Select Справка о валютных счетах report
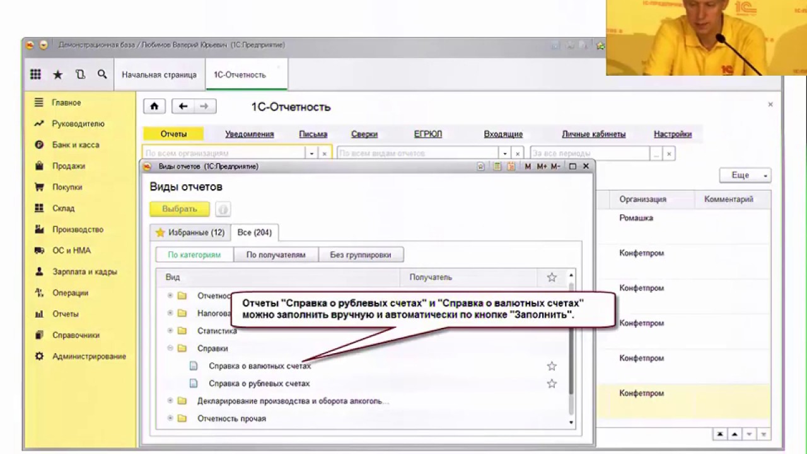This screenshot has width=807, height=454. point(260,366)
